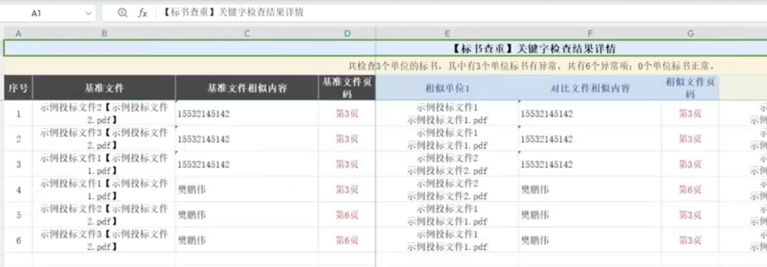Click row 3 column F cell 15532145142
Image resolution: width=767 pixels, height=267 pixels.
(x=590, y=164)
